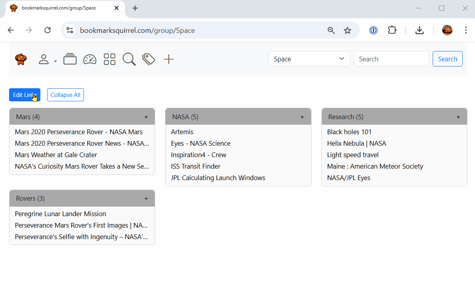Click the Bookmark Squirrel logo icon
This screenshot has width=475, height=304.
(x=21, y=59)
